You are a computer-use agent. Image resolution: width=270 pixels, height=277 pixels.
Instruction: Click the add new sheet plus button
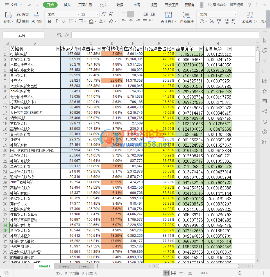[x=97, y=266]
